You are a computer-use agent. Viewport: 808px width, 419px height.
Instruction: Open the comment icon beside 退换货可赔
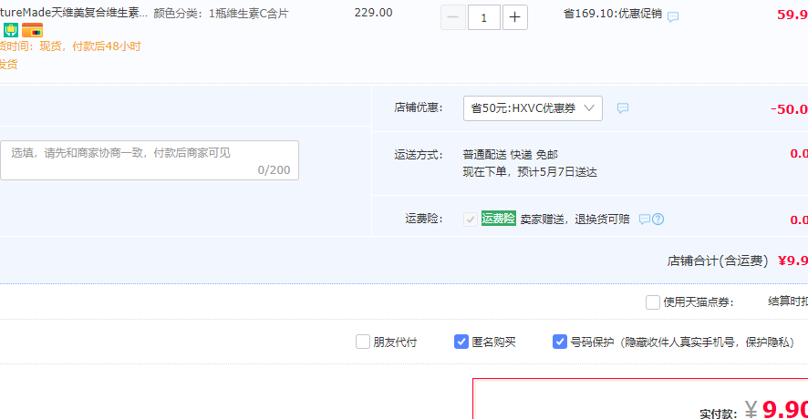644,220
